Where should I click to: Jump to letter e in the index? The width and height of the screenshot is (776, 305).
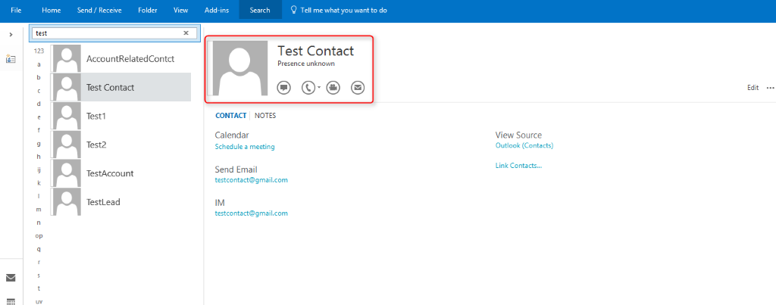[39, 117]
